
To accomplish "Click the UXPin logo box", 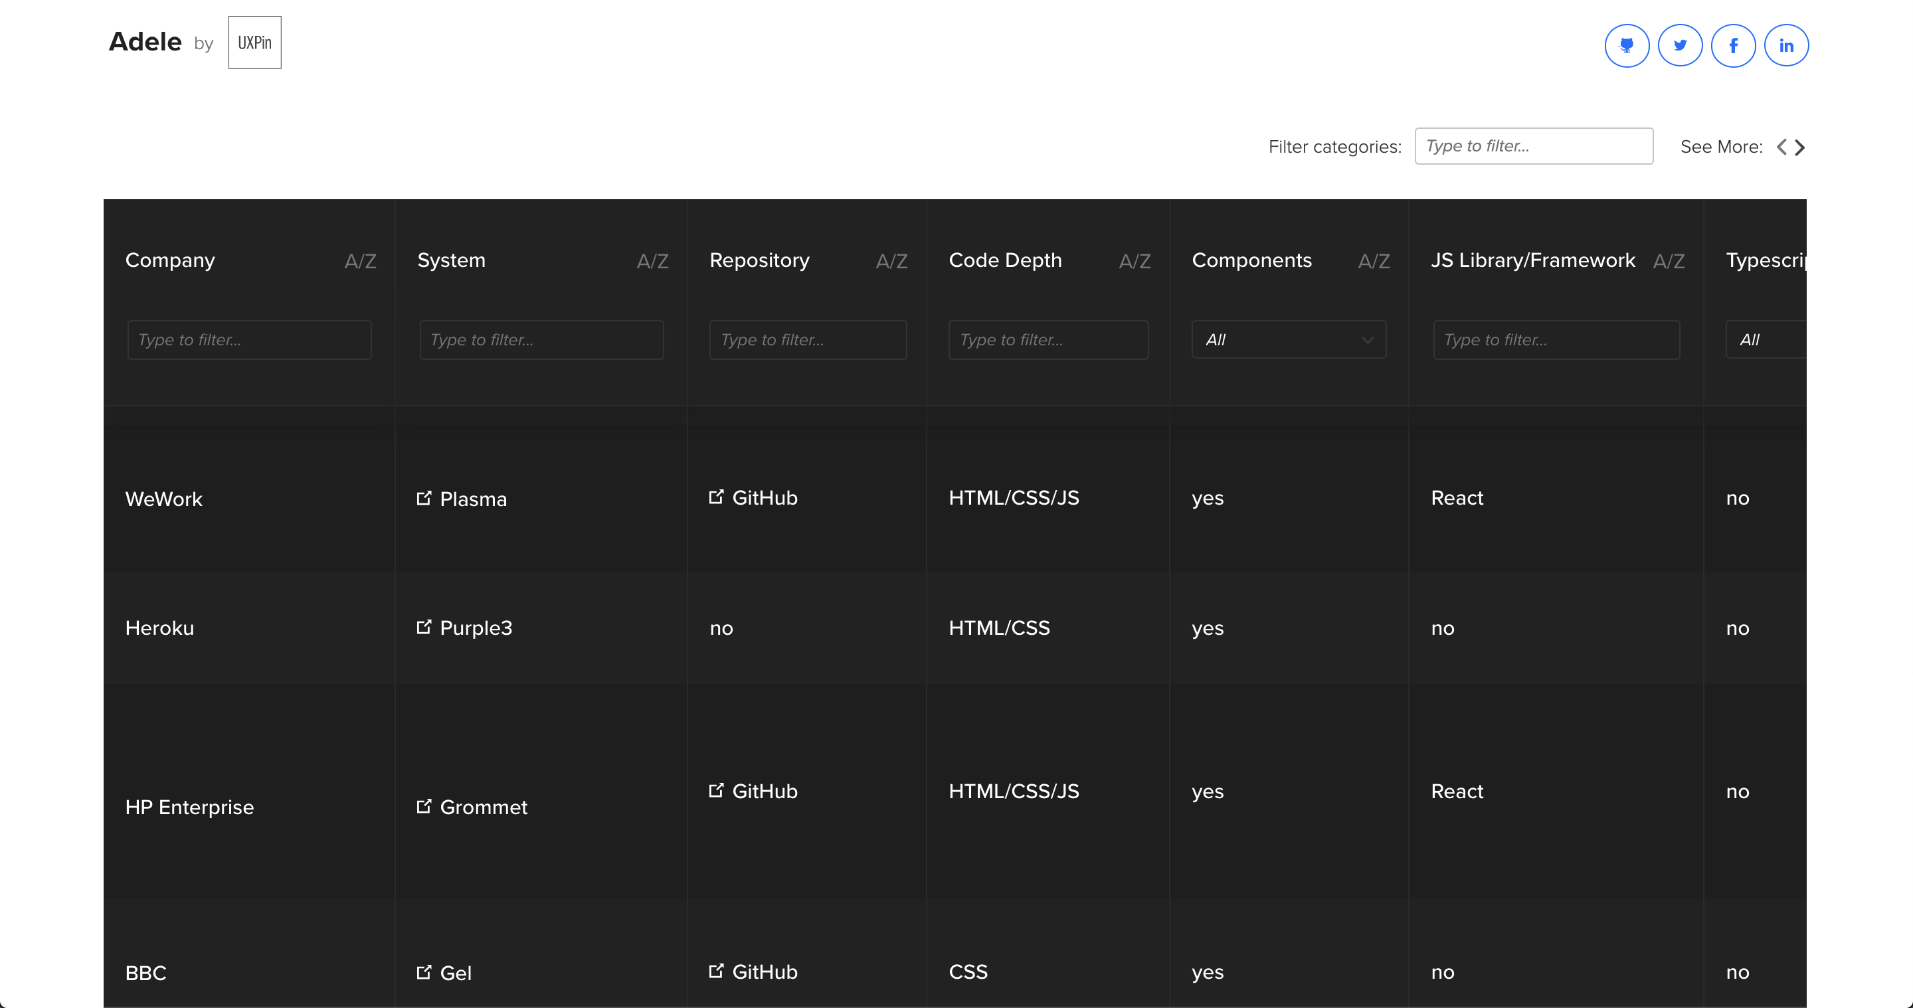I will coord(254,42).
